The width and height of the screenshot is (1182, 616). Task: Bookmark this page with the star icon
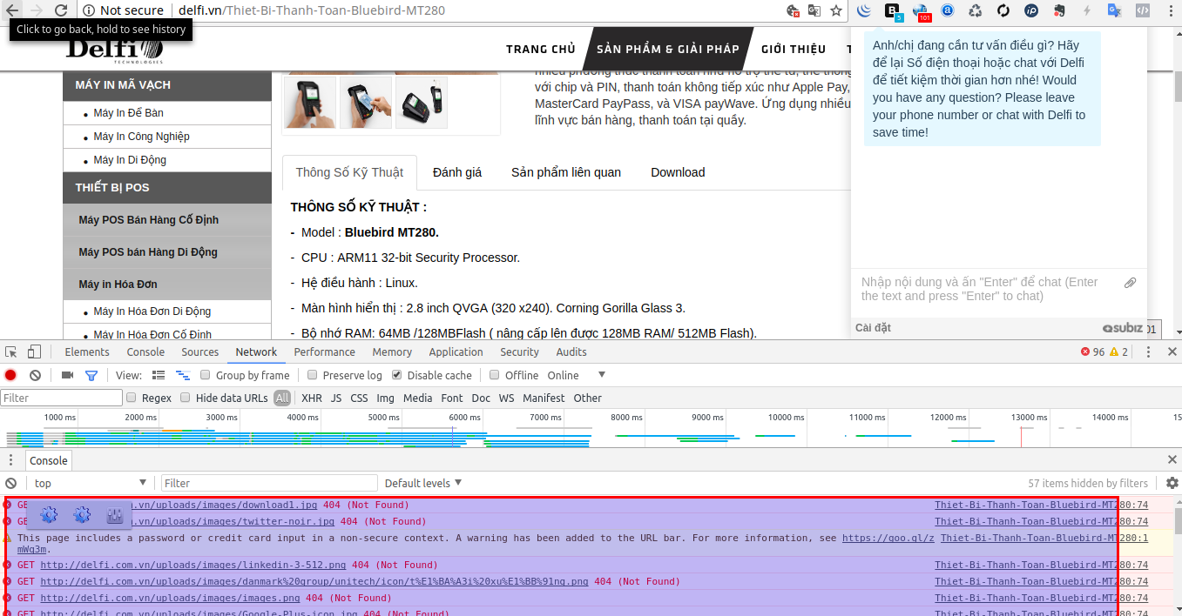coord(836,10)
